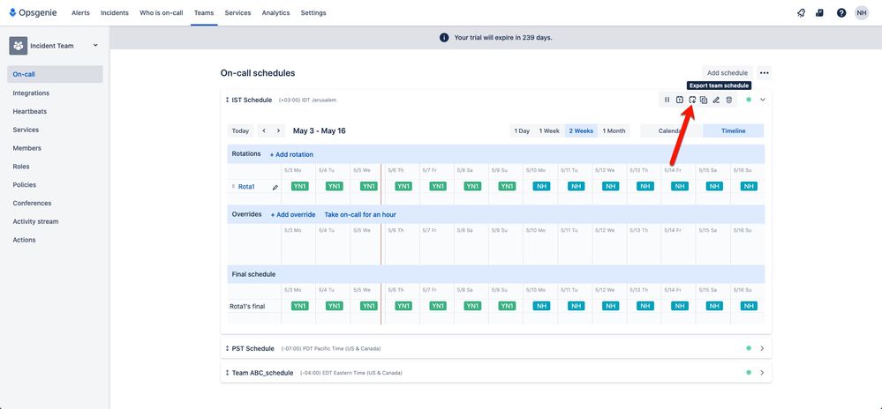Clone the IST Schedule with copy icon
Viewport: 882px width, 409px height.
[704, 100]
